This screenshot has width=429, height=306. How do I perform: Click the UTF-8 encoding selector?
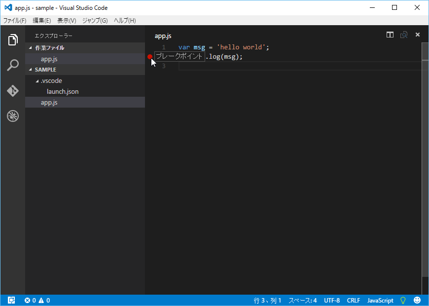click(x=332, y=300)
